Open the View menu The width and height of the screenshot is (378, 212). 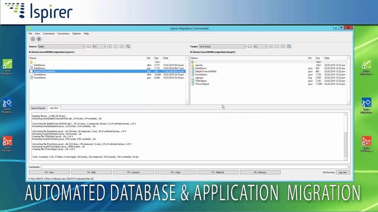click(37, 34)
